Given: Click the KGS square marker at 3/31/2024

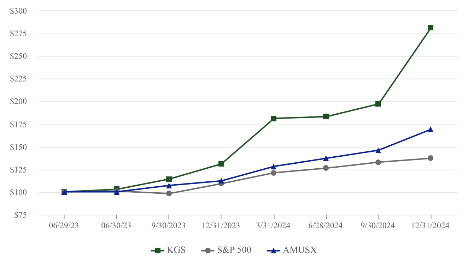Looking at the screenshot, I should coord(274,118).
